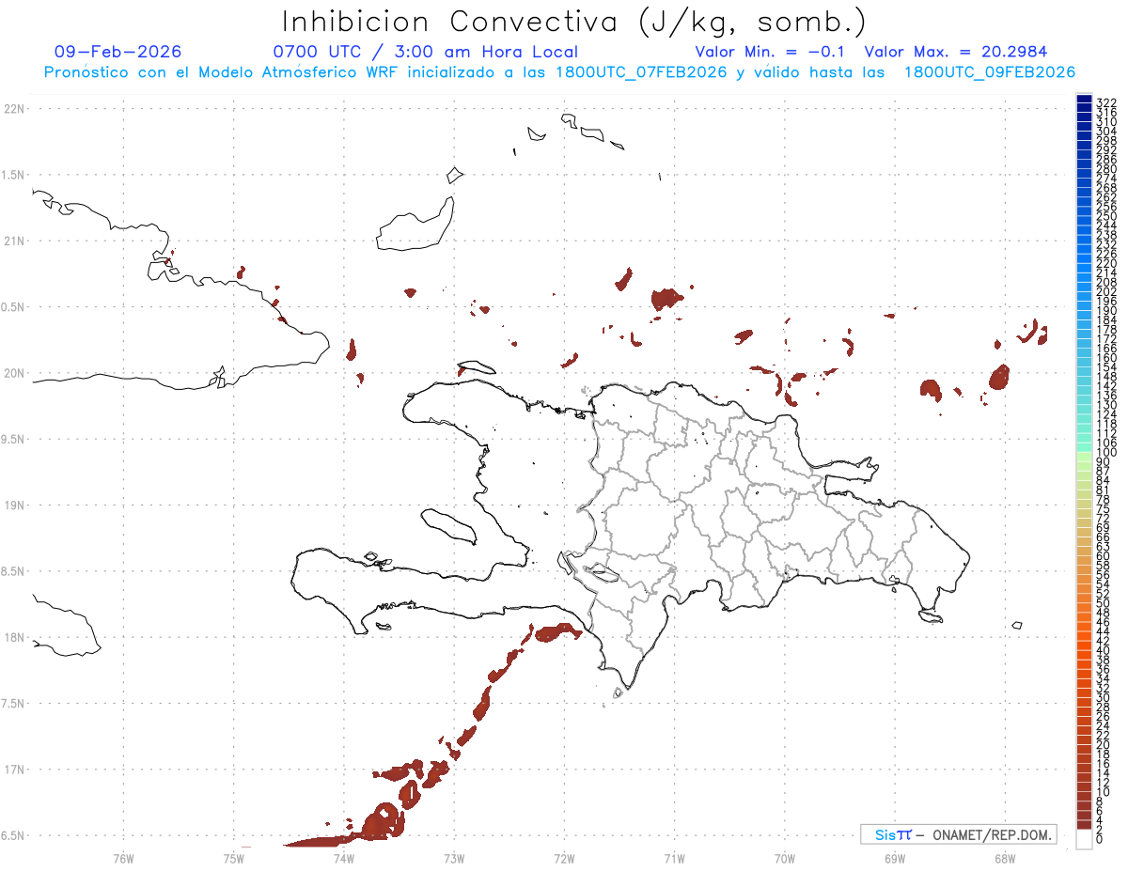
Task: Click the '70W' longitude label
Action: point(785,857)
